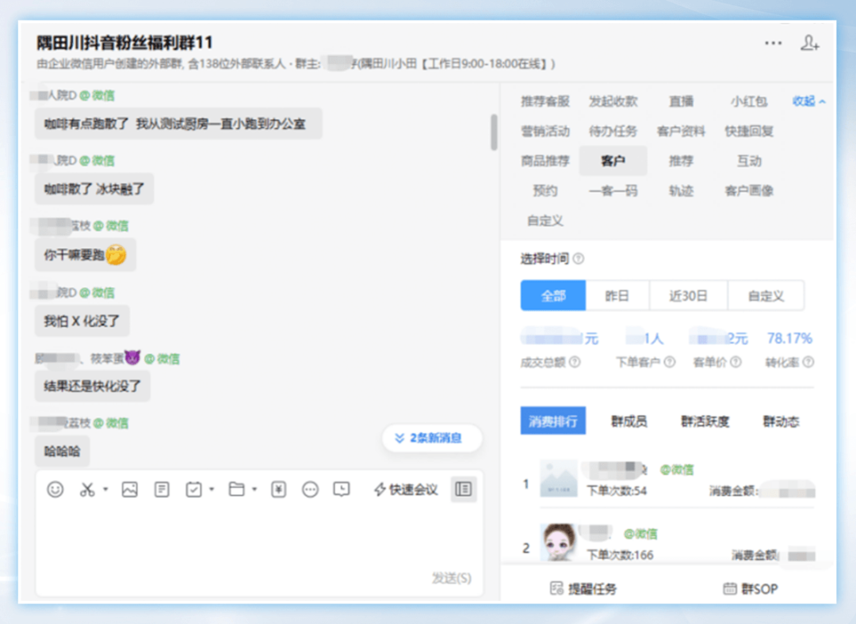Click the help icon next to 转化率
Viewport: 856px width, 624px height.
pyautogui.click(x=808, y=362)
